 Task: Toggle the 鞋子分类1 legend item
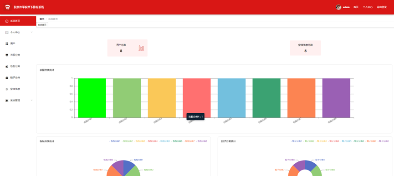297,141
